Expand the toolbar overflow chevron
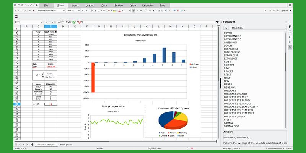This screenshot has height=153, width=306. (265, 11)
